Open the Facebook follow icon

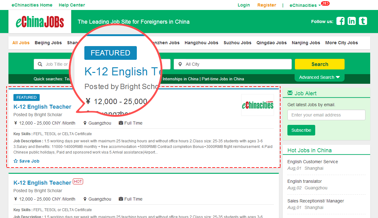coord(341,21)
